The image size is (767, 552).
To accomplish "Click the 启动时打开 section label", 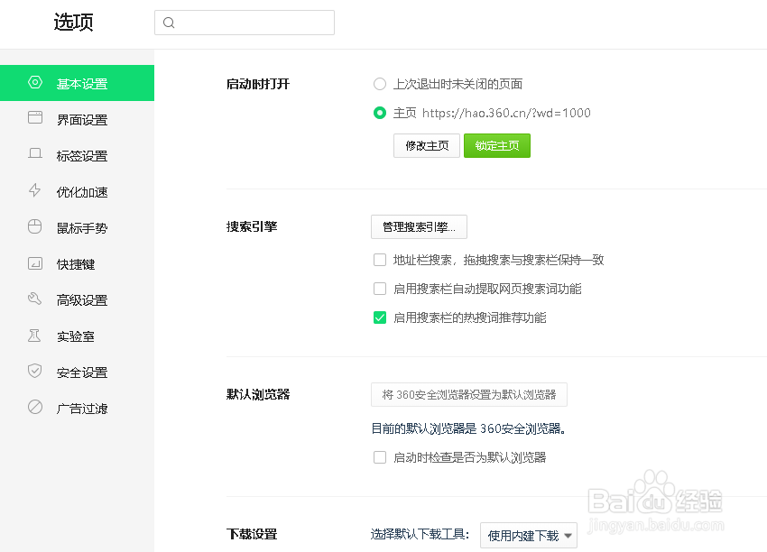I will pos(258,84).
